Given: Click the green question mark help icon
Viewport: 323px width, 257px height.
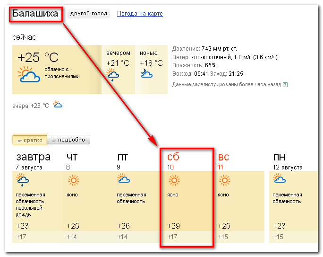Looking at the screenshot, I should tap(285, 85).
